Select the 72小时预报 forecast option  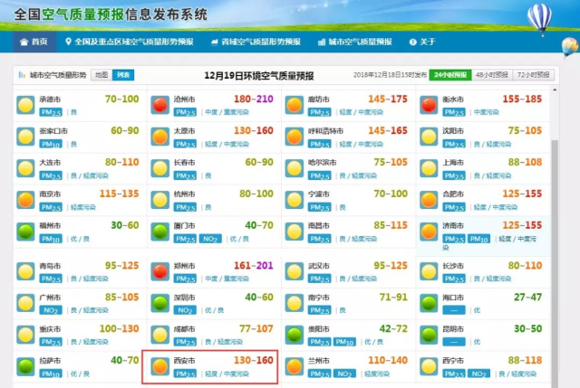click(536, 75)
